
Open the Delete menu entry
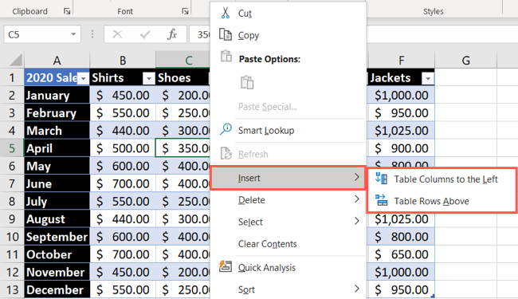point(288,199)
